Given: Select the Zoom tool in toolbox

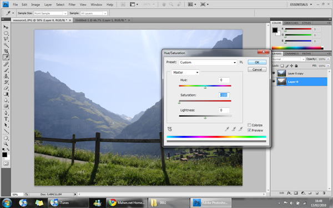Looking at the screenshot, I should point(6,144).
